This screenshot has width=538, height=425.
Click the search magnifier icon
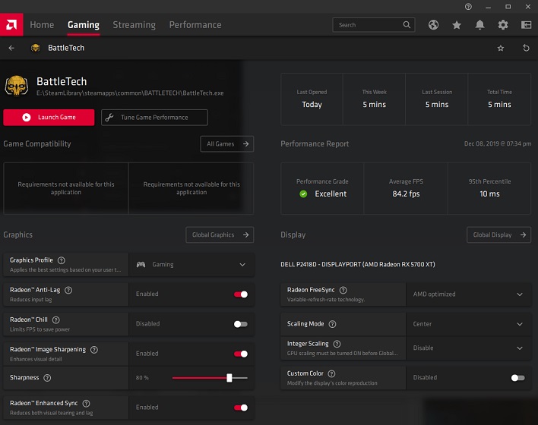407,25
